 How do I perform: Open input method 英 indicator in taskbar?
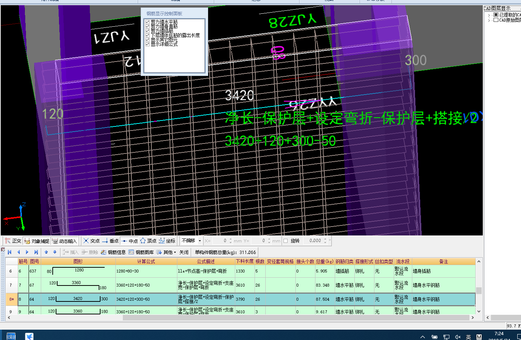[468, 337]
